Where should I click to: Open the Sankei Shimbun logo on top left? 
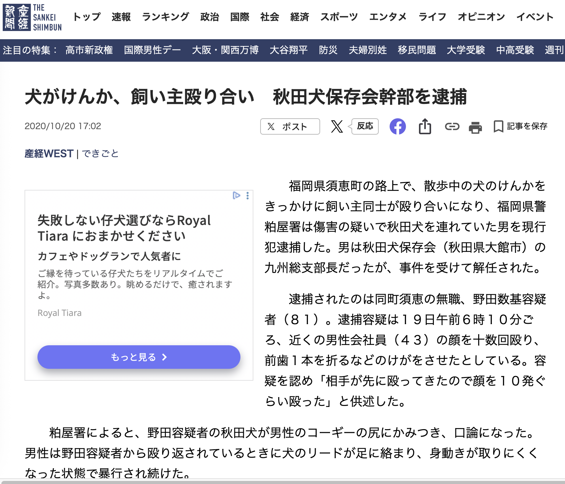32,17
